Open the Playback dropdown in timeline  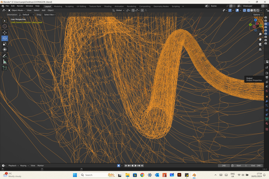tap(13, 166)
